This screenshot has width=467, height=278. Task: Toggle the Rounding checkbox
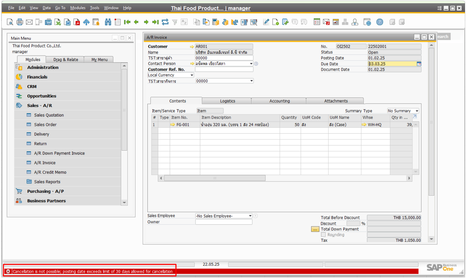pos(323,234)
